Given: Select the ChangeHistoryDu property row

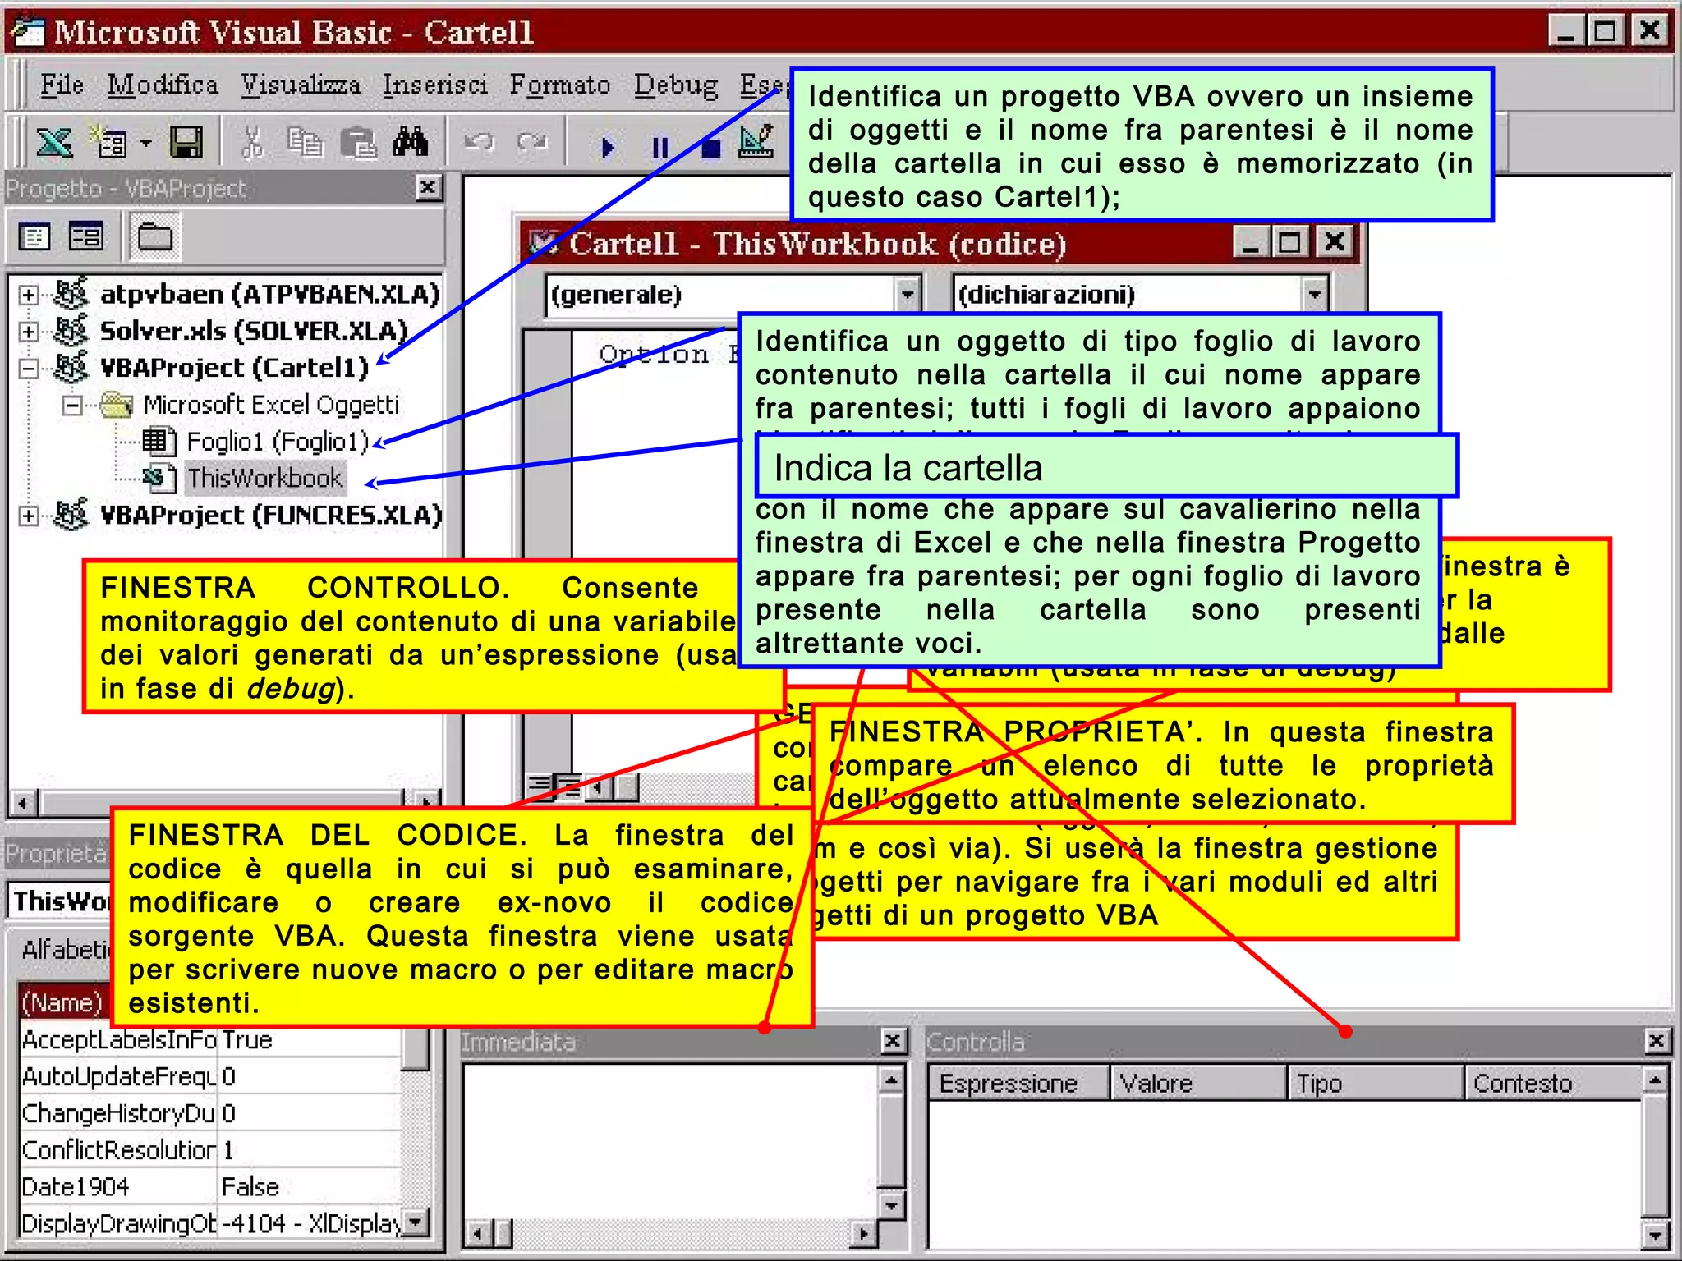Looking at the screenshot, I should [x=211, y=1113].
